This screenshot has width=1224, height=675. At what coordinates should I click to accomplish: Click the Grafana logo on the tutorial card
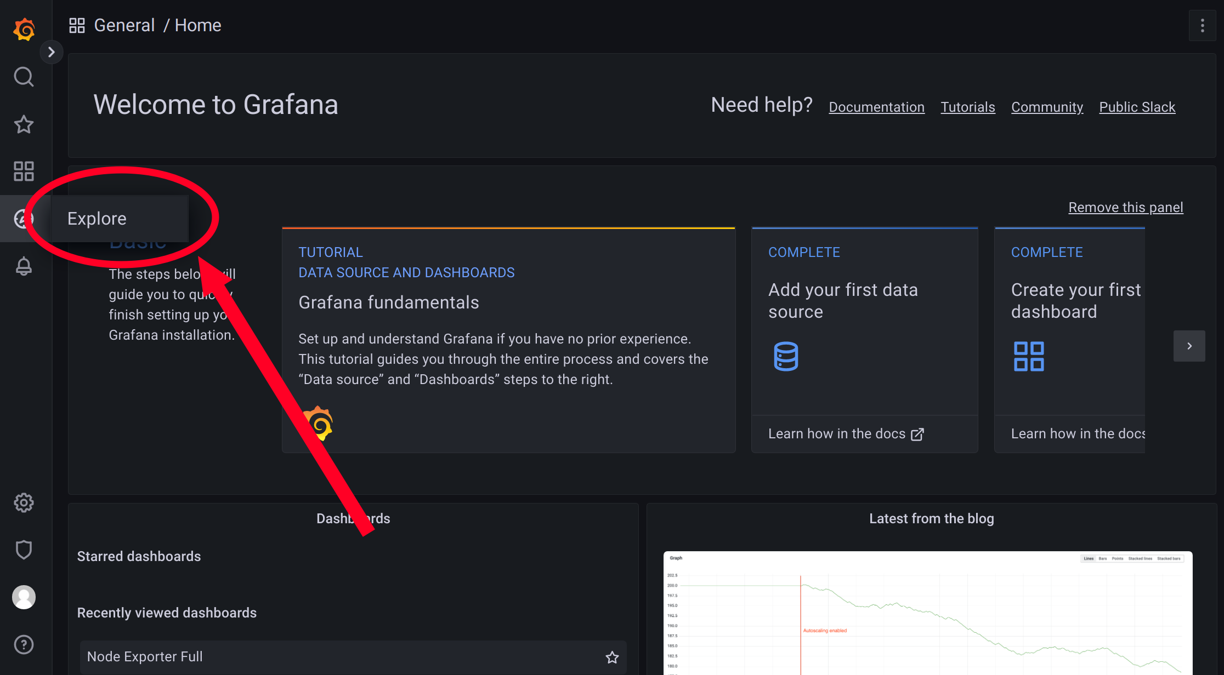click(319, 424)
